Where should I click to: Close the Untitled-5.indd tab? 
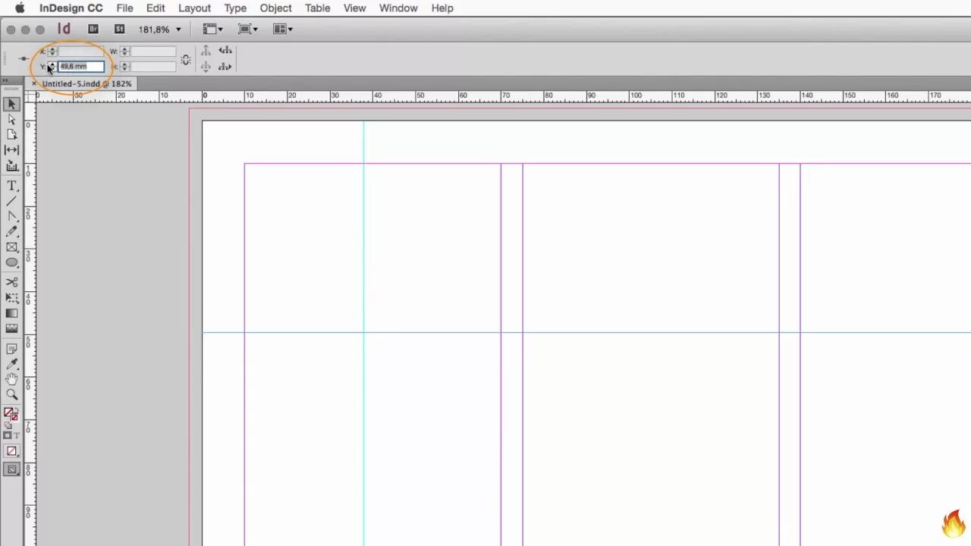pyautogui.click(x=34, y=83)
